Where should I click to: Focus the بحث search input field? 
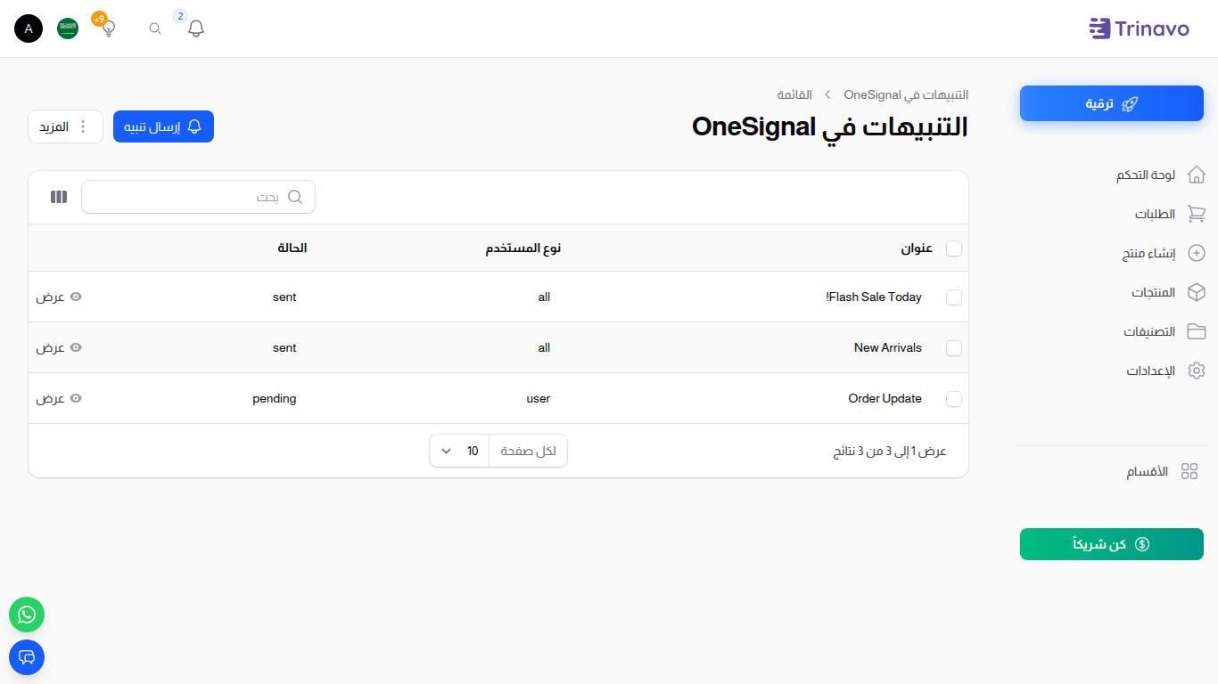(x=198, y=197)
